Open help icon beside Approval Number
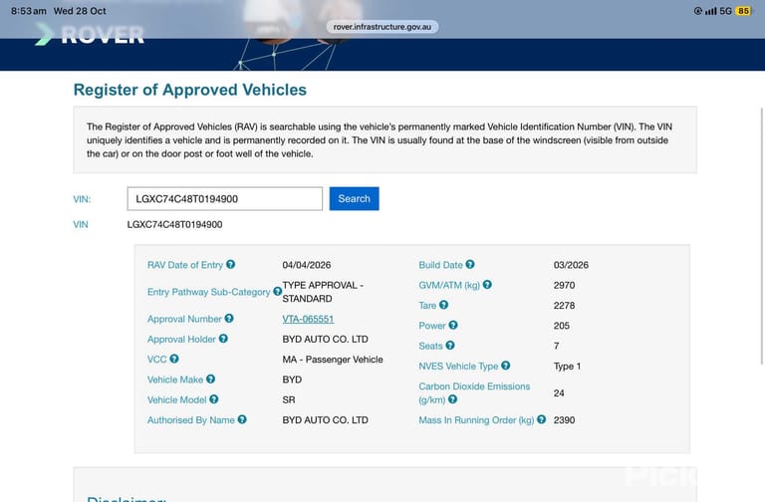This screenshot has width=765, height=502. click(229, 318)
